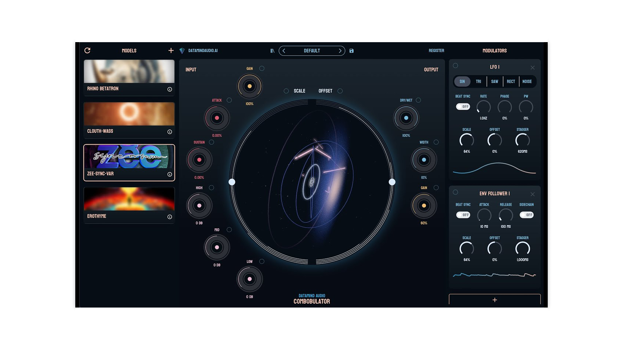Close the LFO 1 modulator panel
Viewport: 623px width, 350px height.
point(532,68)
